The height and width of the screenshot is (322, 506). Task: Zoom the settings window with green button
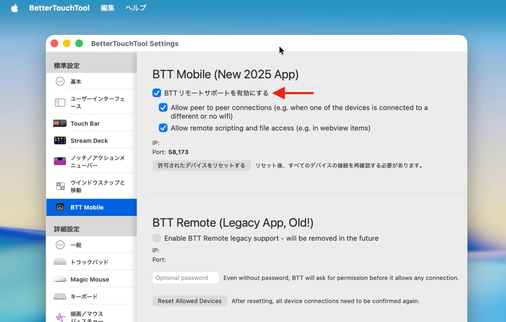79,43
